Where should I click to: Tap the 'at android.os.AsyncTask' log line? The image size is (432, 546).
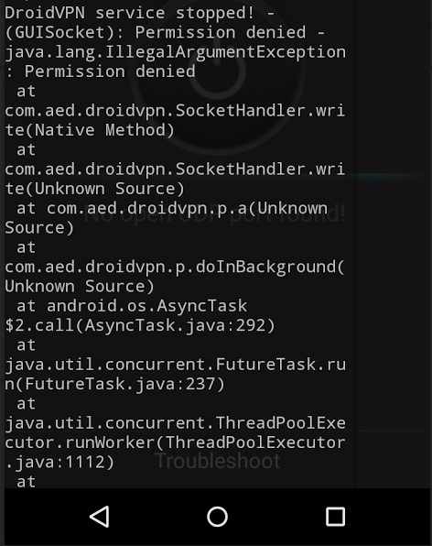[x=132, y=306]
